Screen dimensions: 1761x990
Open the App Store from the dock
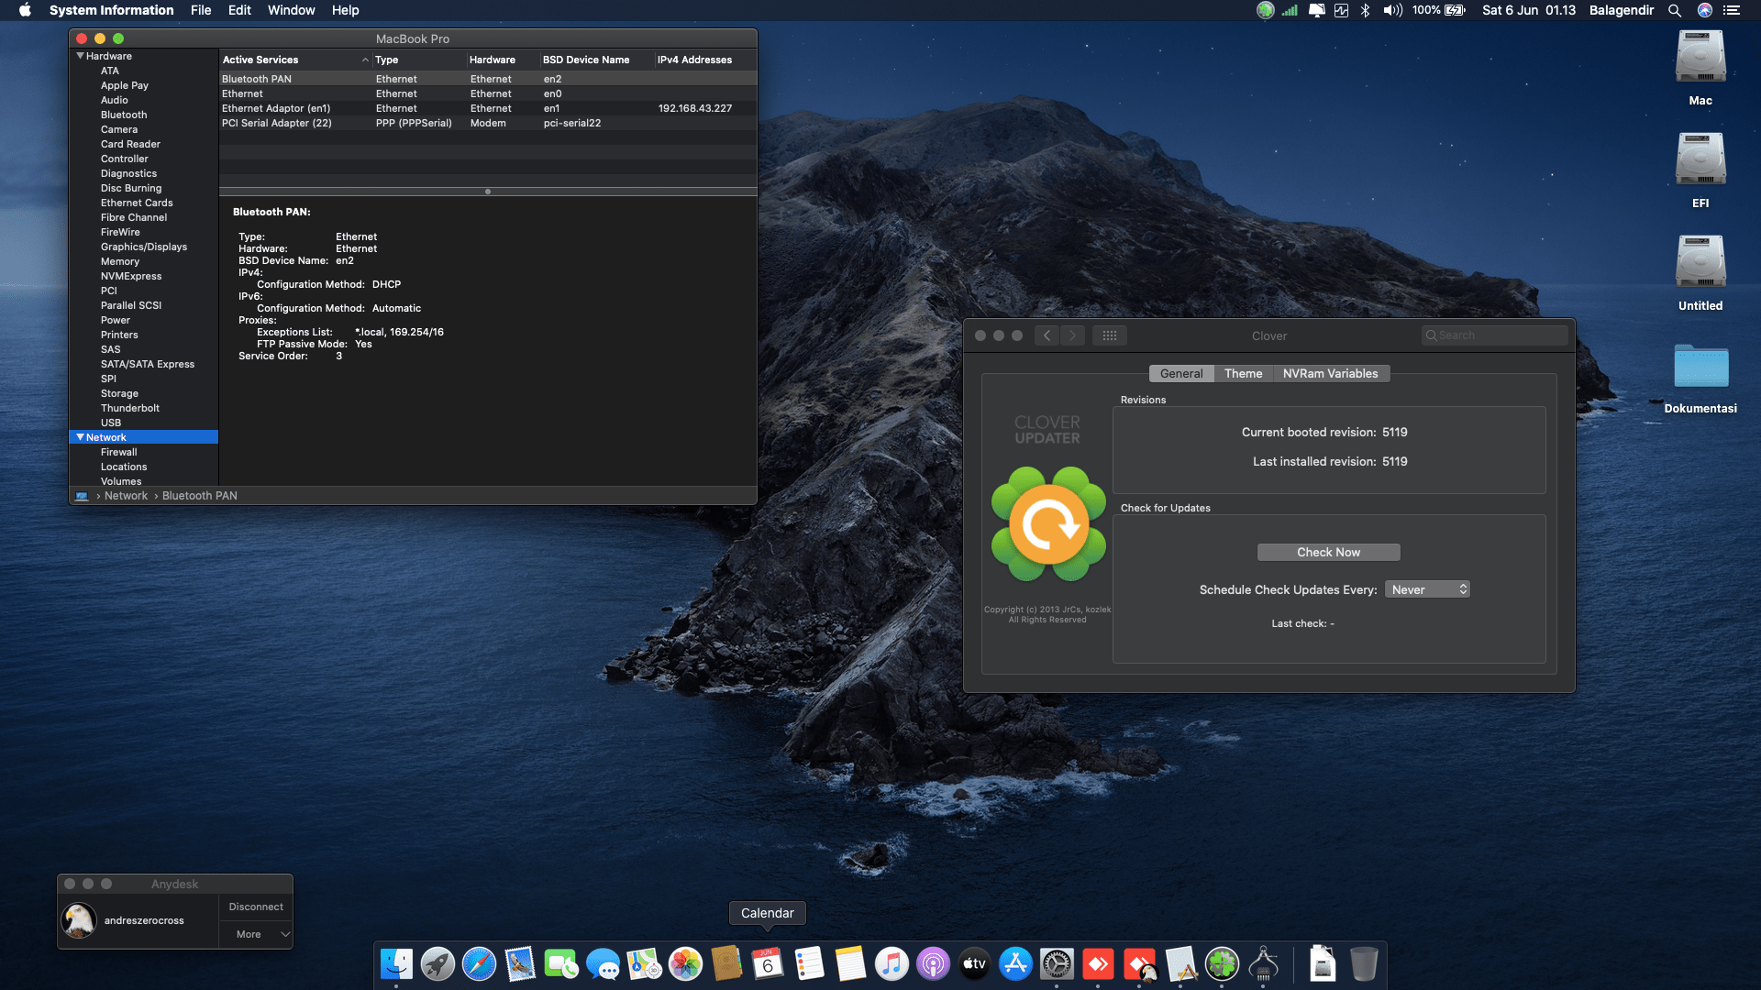pyautogui.click(x=1015, y=964)
